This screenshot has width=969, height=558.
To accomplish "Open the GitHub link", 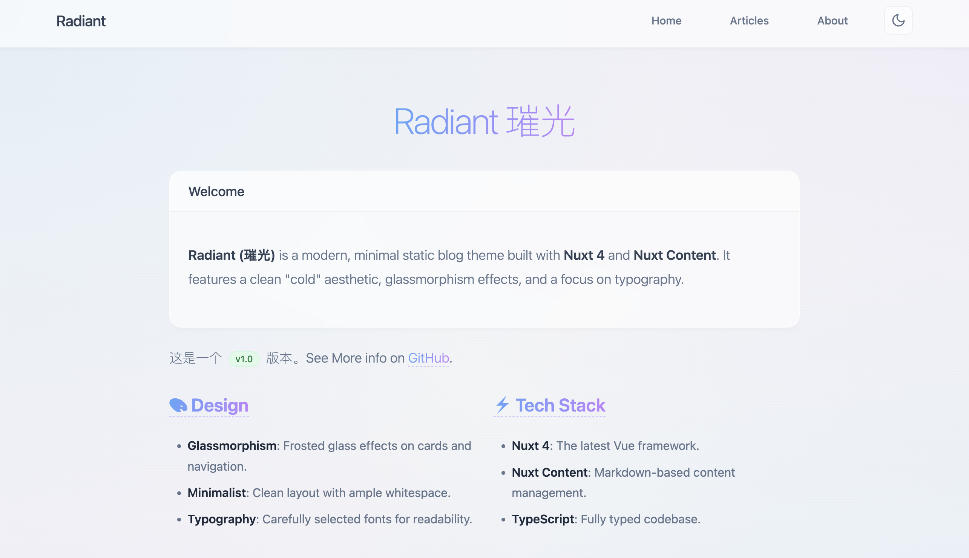I will (x=428, y=358).
